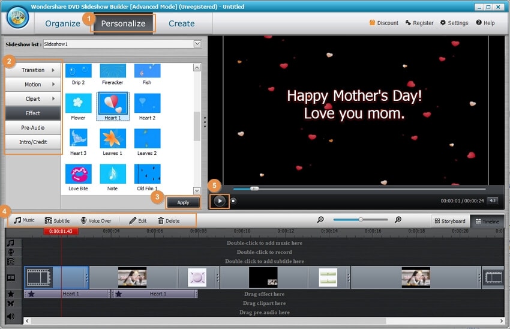Add Music from the toolbar
Image resolution: width=510 pixels, height=329 pixels.
click(24, 220)
